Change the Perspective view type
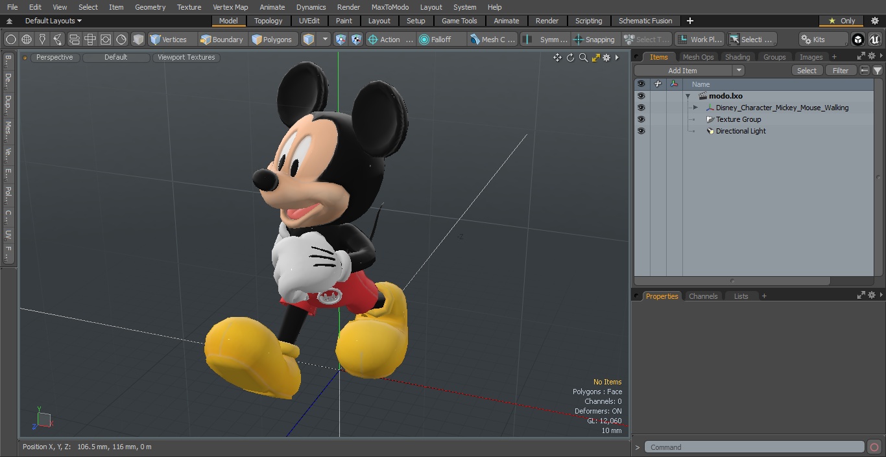 point(54,57)
